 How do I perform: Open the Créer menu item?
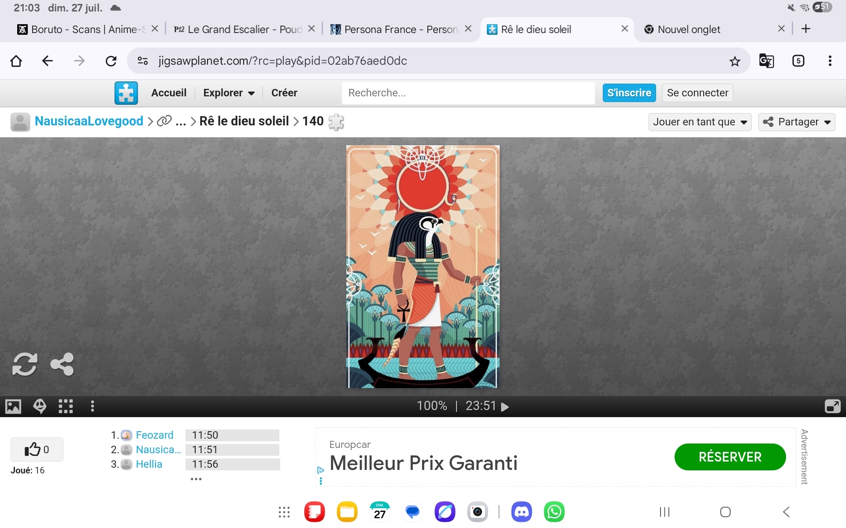[x=284, y=93]
